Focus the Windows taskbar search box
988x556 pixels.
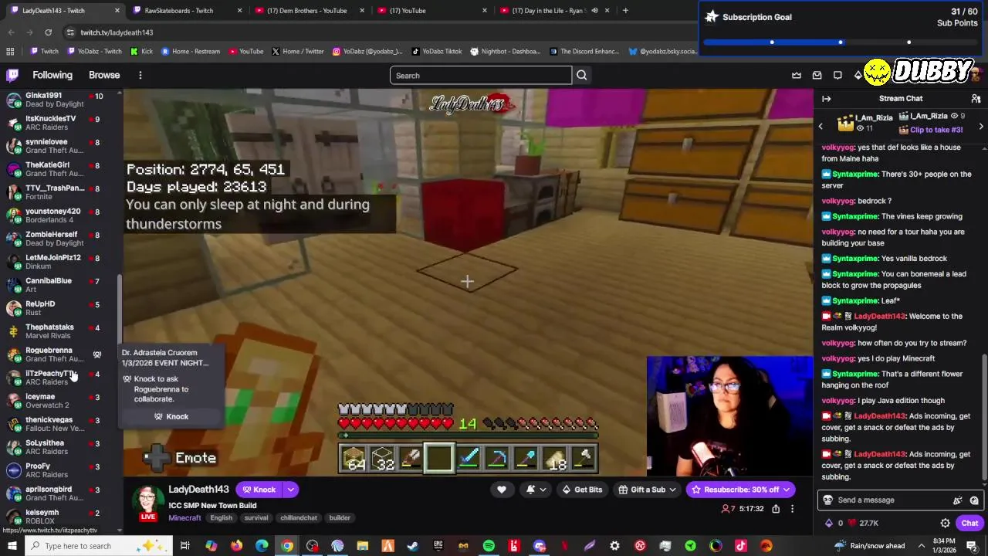(x=100, y=546)
